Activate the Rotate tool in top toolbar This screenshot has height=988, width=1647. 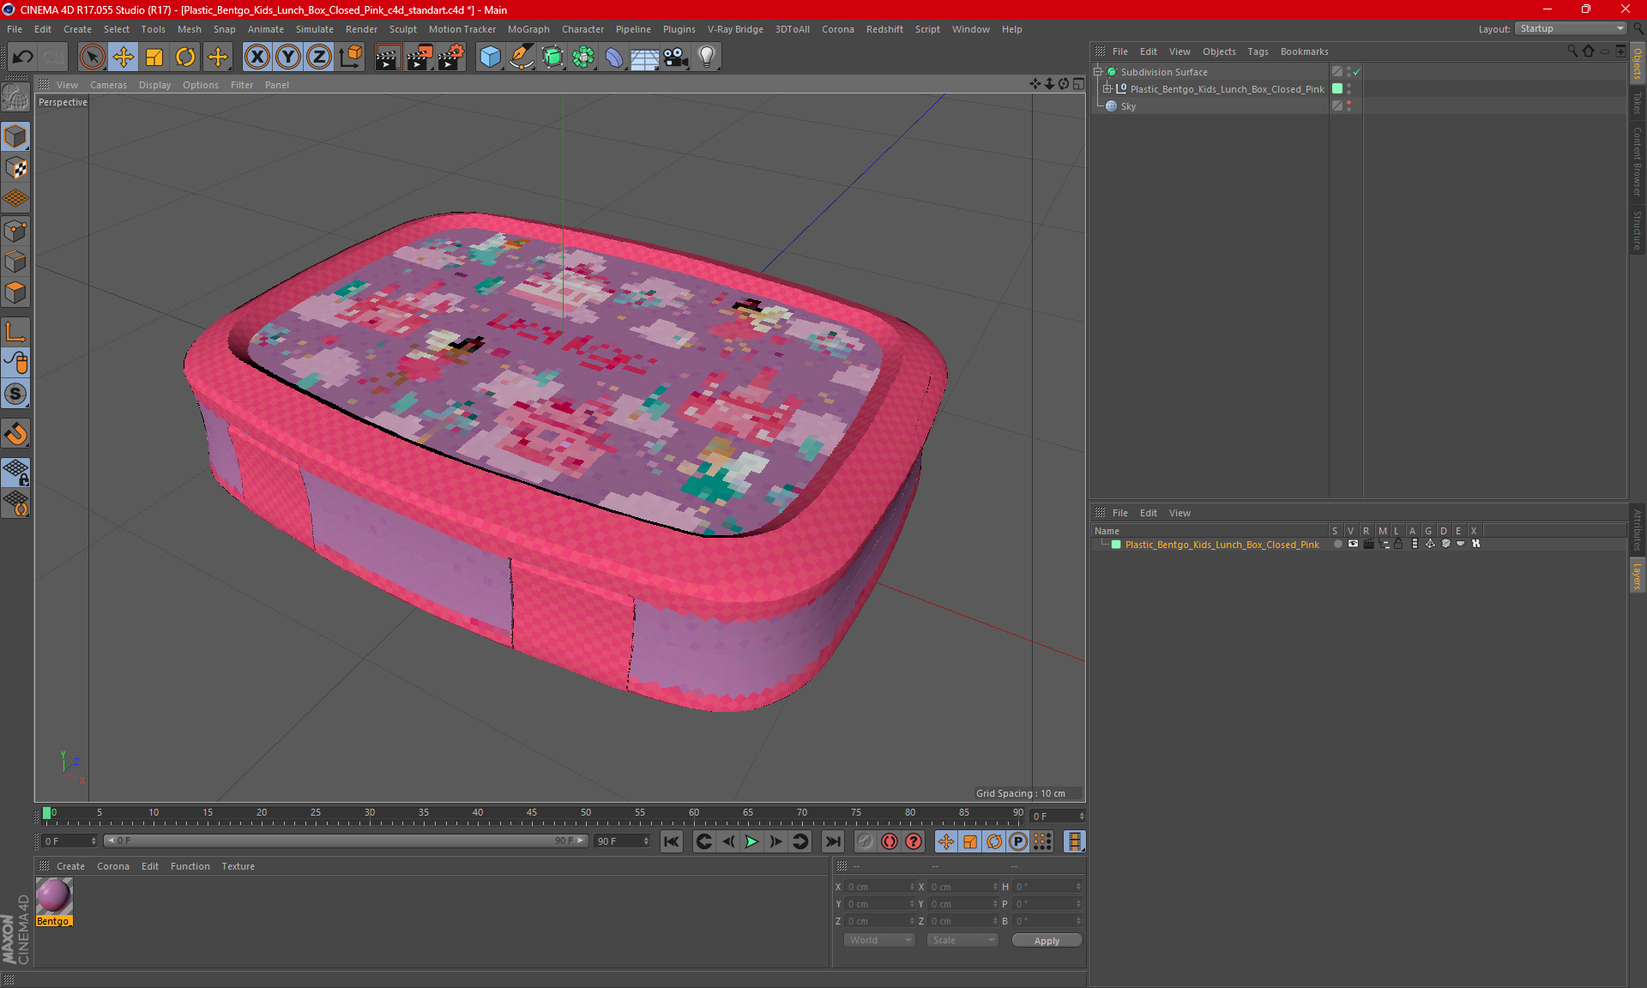point(185,57)
